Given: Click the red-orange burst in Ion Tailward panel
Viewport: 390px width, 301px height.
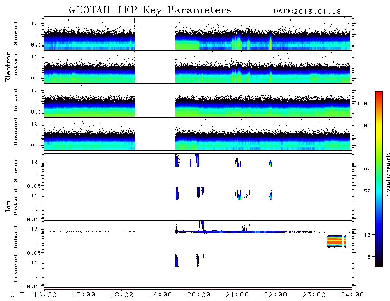Looking at the screenshot, I should point(334,241).
